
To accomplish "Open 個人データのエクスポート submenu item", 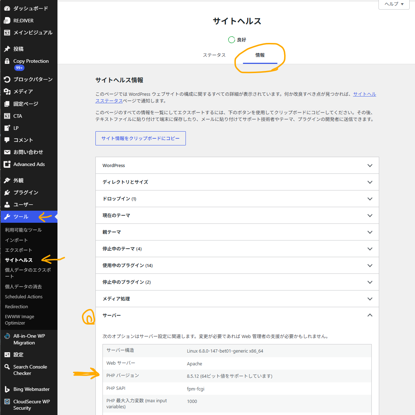I will (28, 273).
